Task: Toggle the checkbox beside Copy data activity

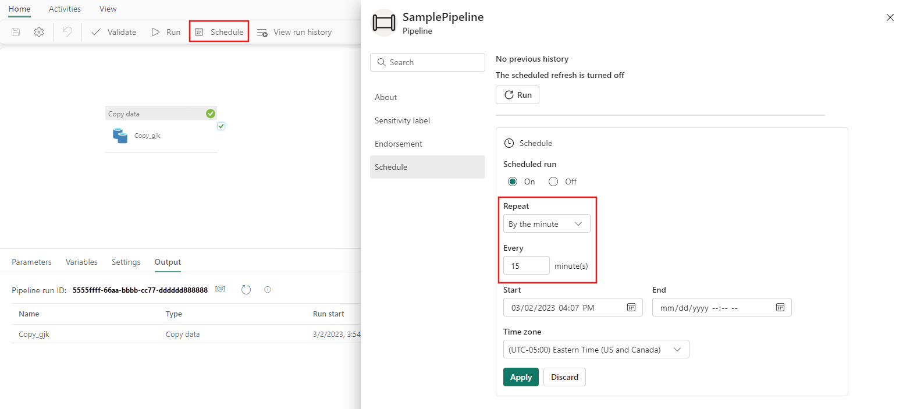Action: 221,126
